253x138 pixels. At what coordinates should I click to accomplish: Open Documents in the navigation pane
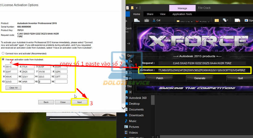(x=136, y=109)
